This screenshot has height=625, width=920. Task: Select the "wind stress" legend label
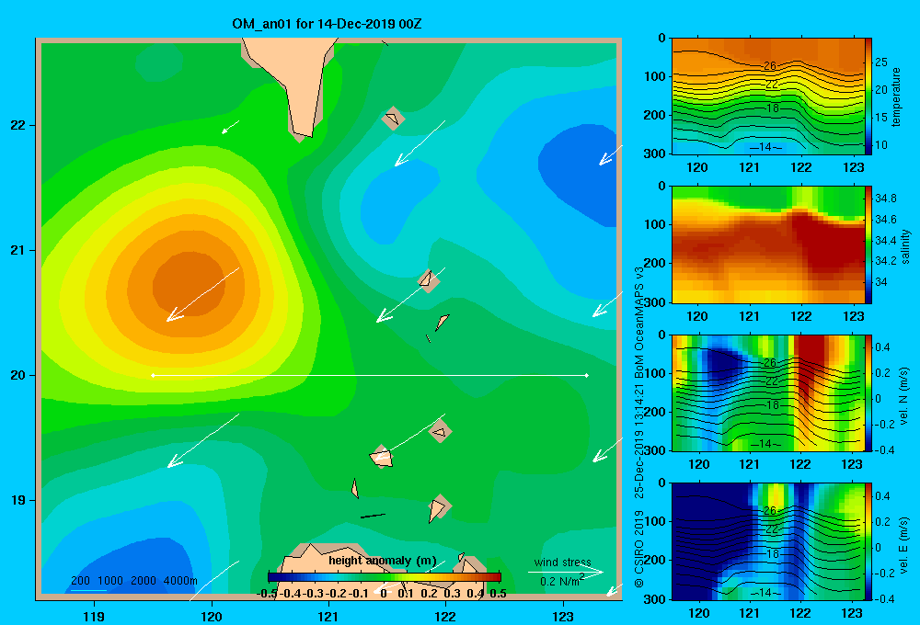[563, 562]
